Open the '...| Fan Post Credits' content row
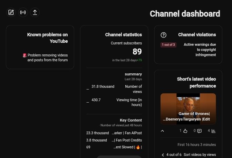This screenshot has height=158, width=232. [x=114, y=140]
